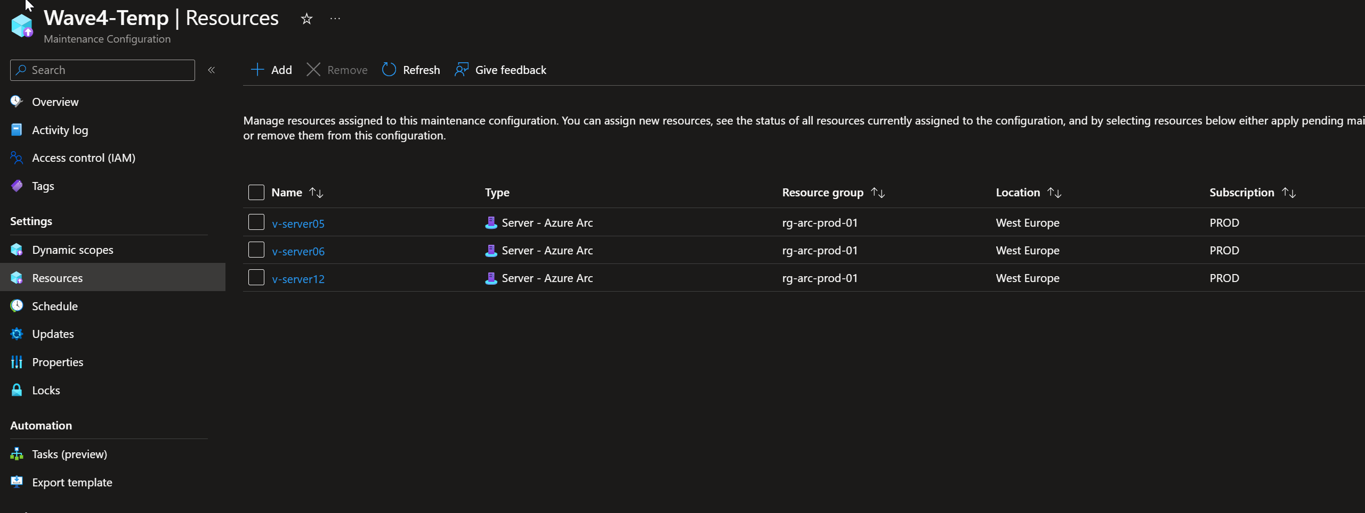This screenshot has height=513, width=1365.
Task: Open the v-server06 resource link
Action: [298, 250]
